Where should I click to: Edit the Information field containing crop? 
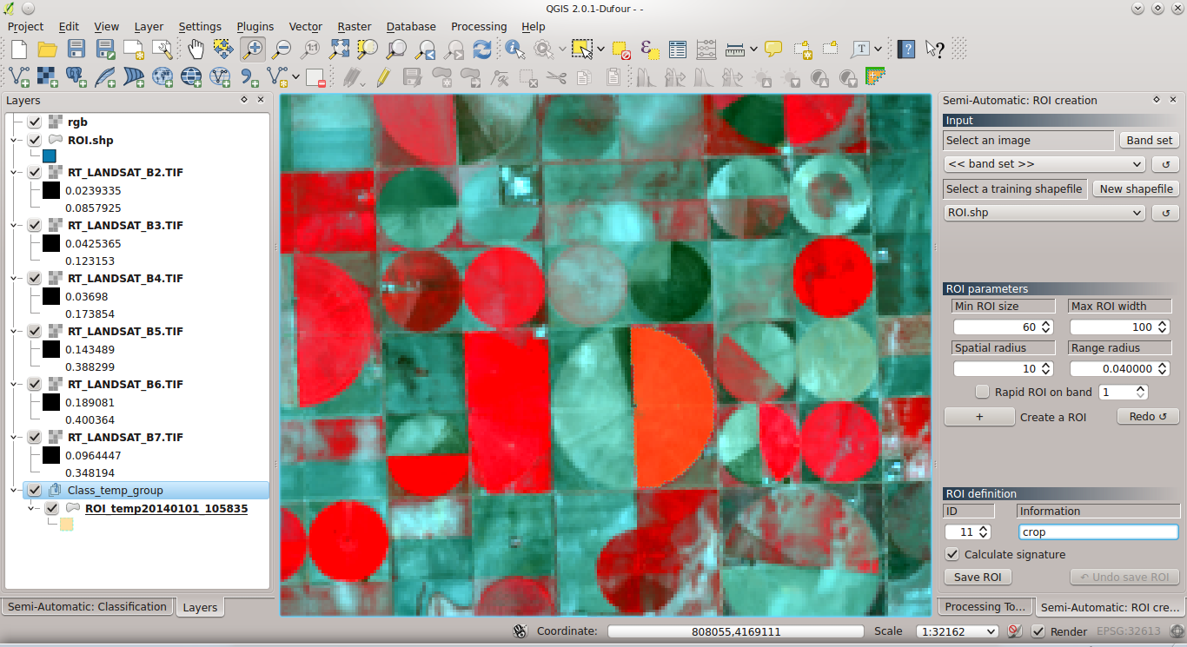[x=1097, y=531]
